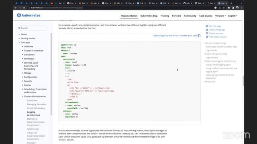Open the Print entire section link
This screenshot has height=144, width=257.
pos(218,37)
